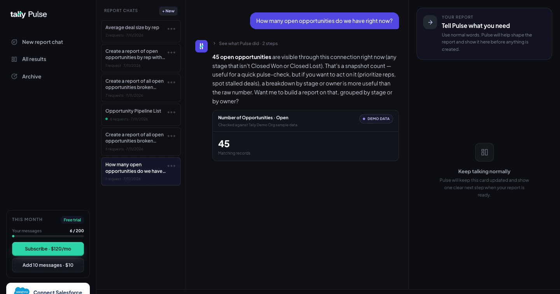
Task: Click the DEMO DATA badge
Action: coord(376,119)
